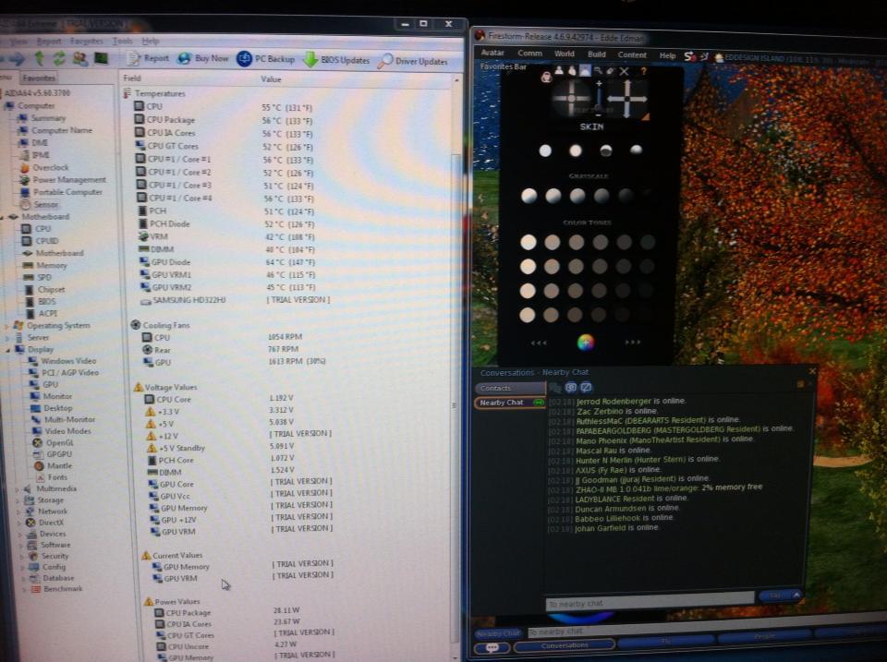This screenshot has height=662, width=887.
Task: Click the CPU Package temperature row
Action: (x=224, y=120)
